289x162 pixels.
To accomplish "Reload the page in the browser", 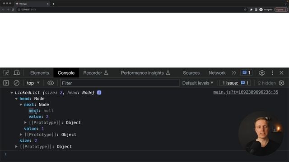I will point(13,9).
